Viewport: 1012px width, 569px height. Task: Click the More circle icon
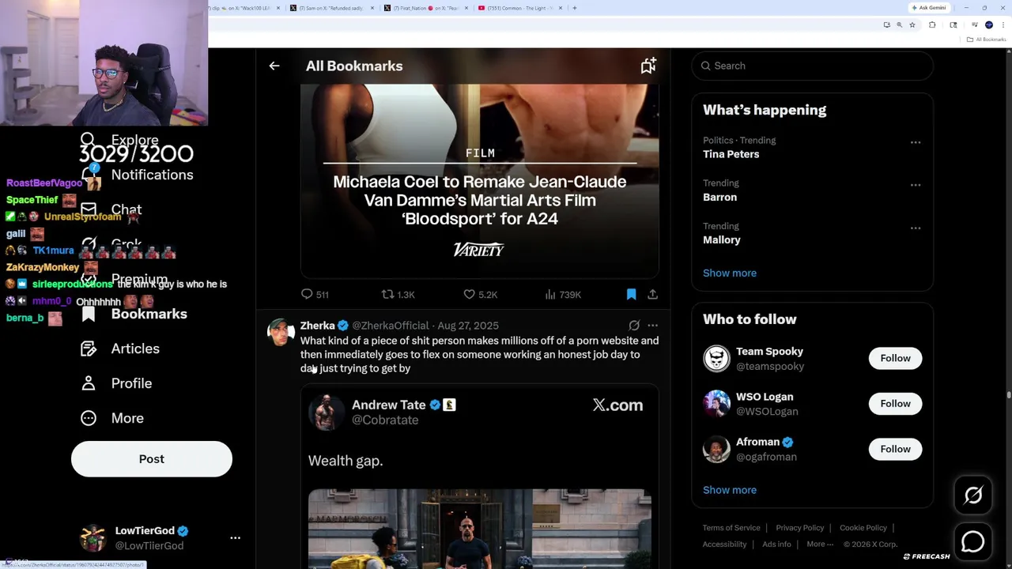tap(89, 418)
